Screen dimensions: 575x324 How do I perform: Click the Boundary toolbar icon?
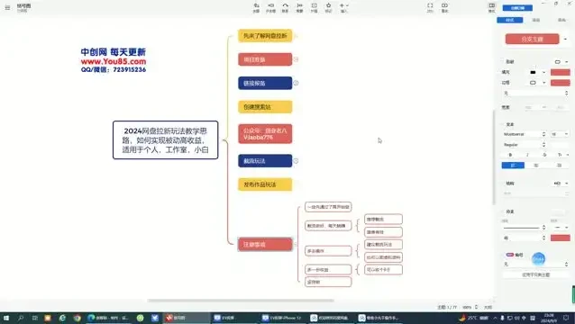point(314,7)
